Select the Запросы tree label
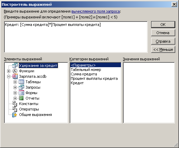The image size is (179, 148). click(33, 87)
